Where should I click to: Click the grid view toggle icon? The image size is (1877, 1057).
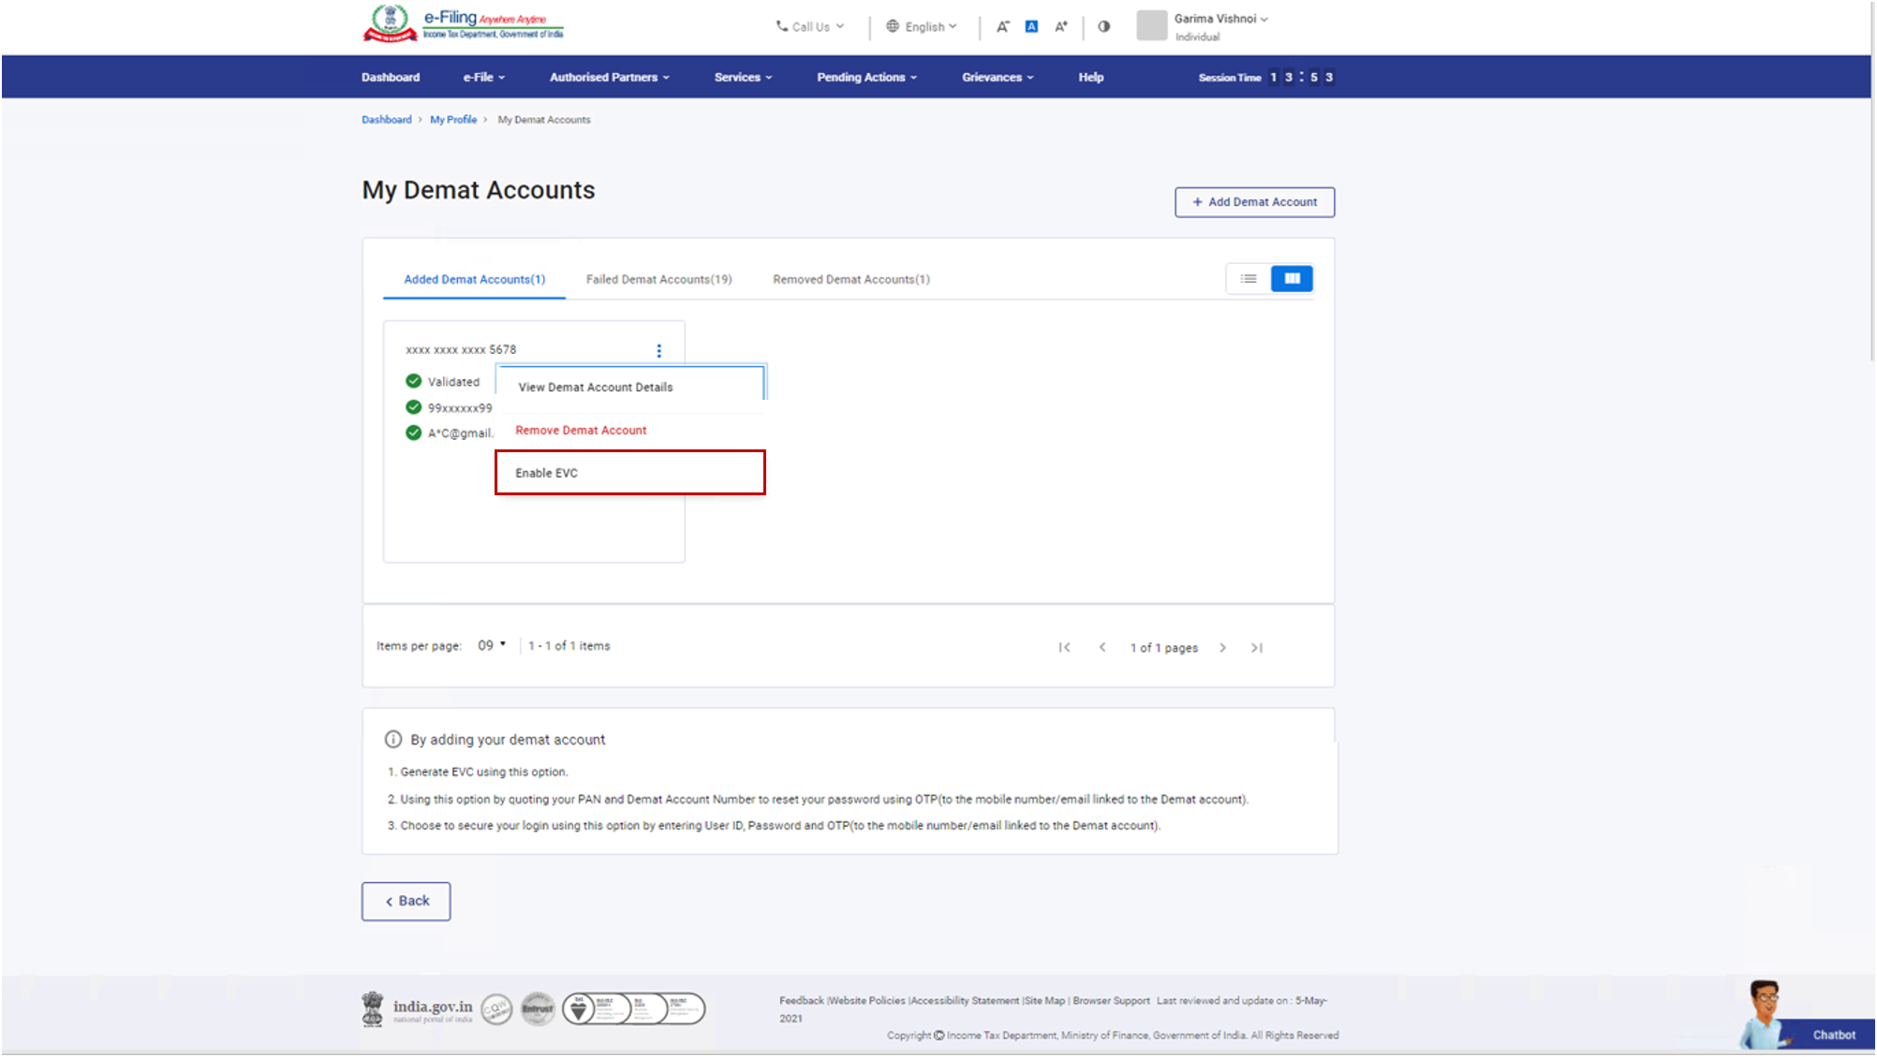point(1291,277)
